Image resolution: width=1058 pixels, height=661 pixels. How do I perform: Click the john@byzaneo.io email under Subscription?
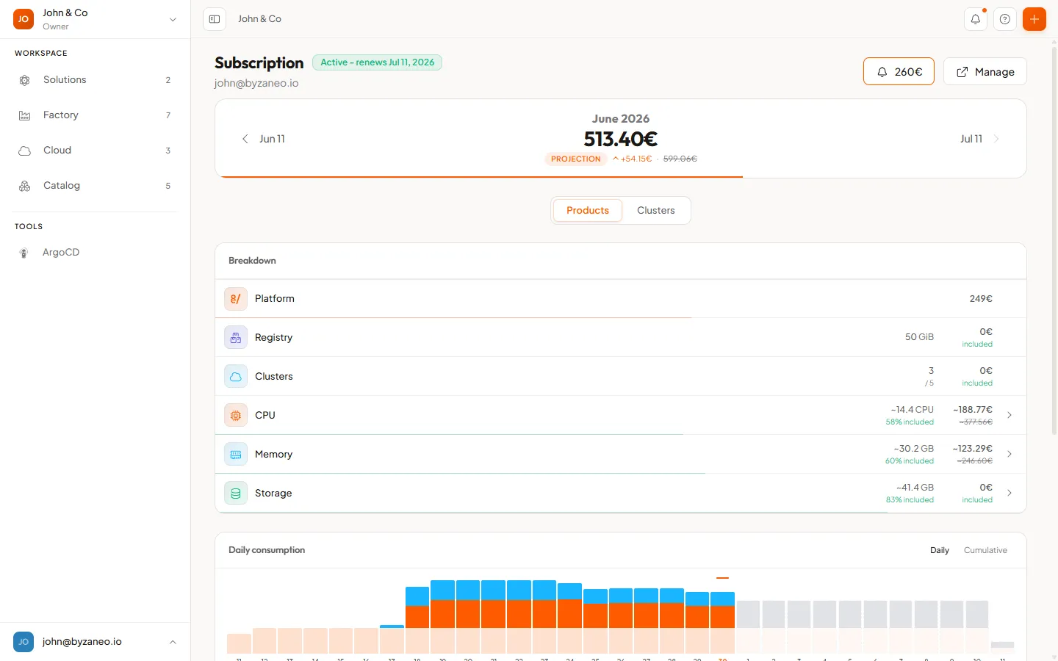[x=256, y=84]
